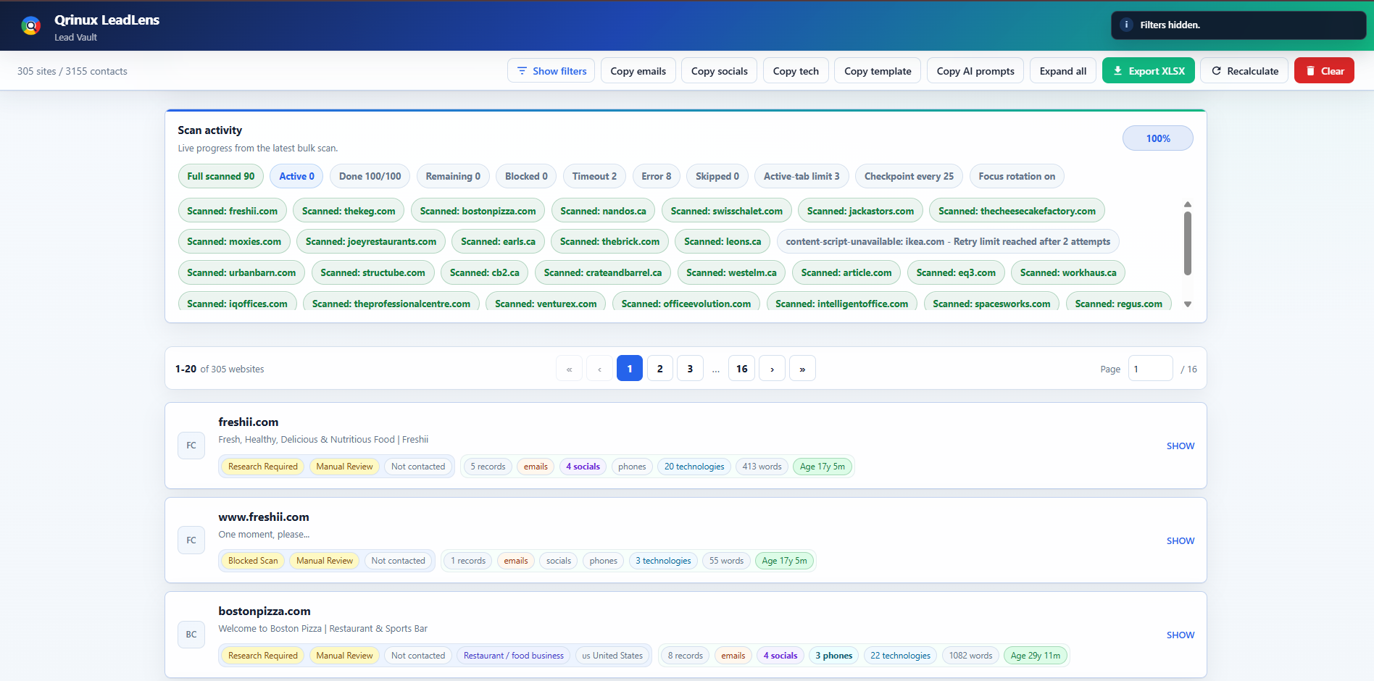Click 3 phones chip on bostonpizza.com
This screenshot has width=1374, height=681.
[834, 656]
